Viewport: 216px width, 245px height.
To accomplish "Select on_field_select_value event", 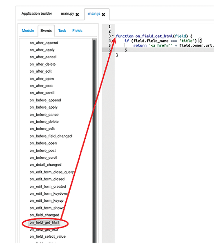I will click(x=48, y=237).
